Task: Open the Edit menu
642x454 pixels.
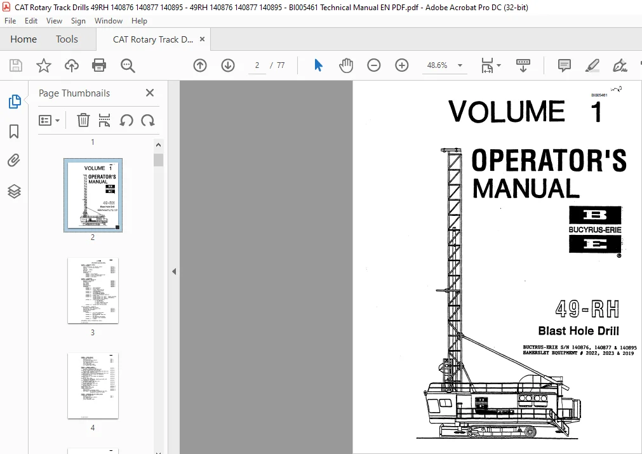Action: (x=31, y=21)
